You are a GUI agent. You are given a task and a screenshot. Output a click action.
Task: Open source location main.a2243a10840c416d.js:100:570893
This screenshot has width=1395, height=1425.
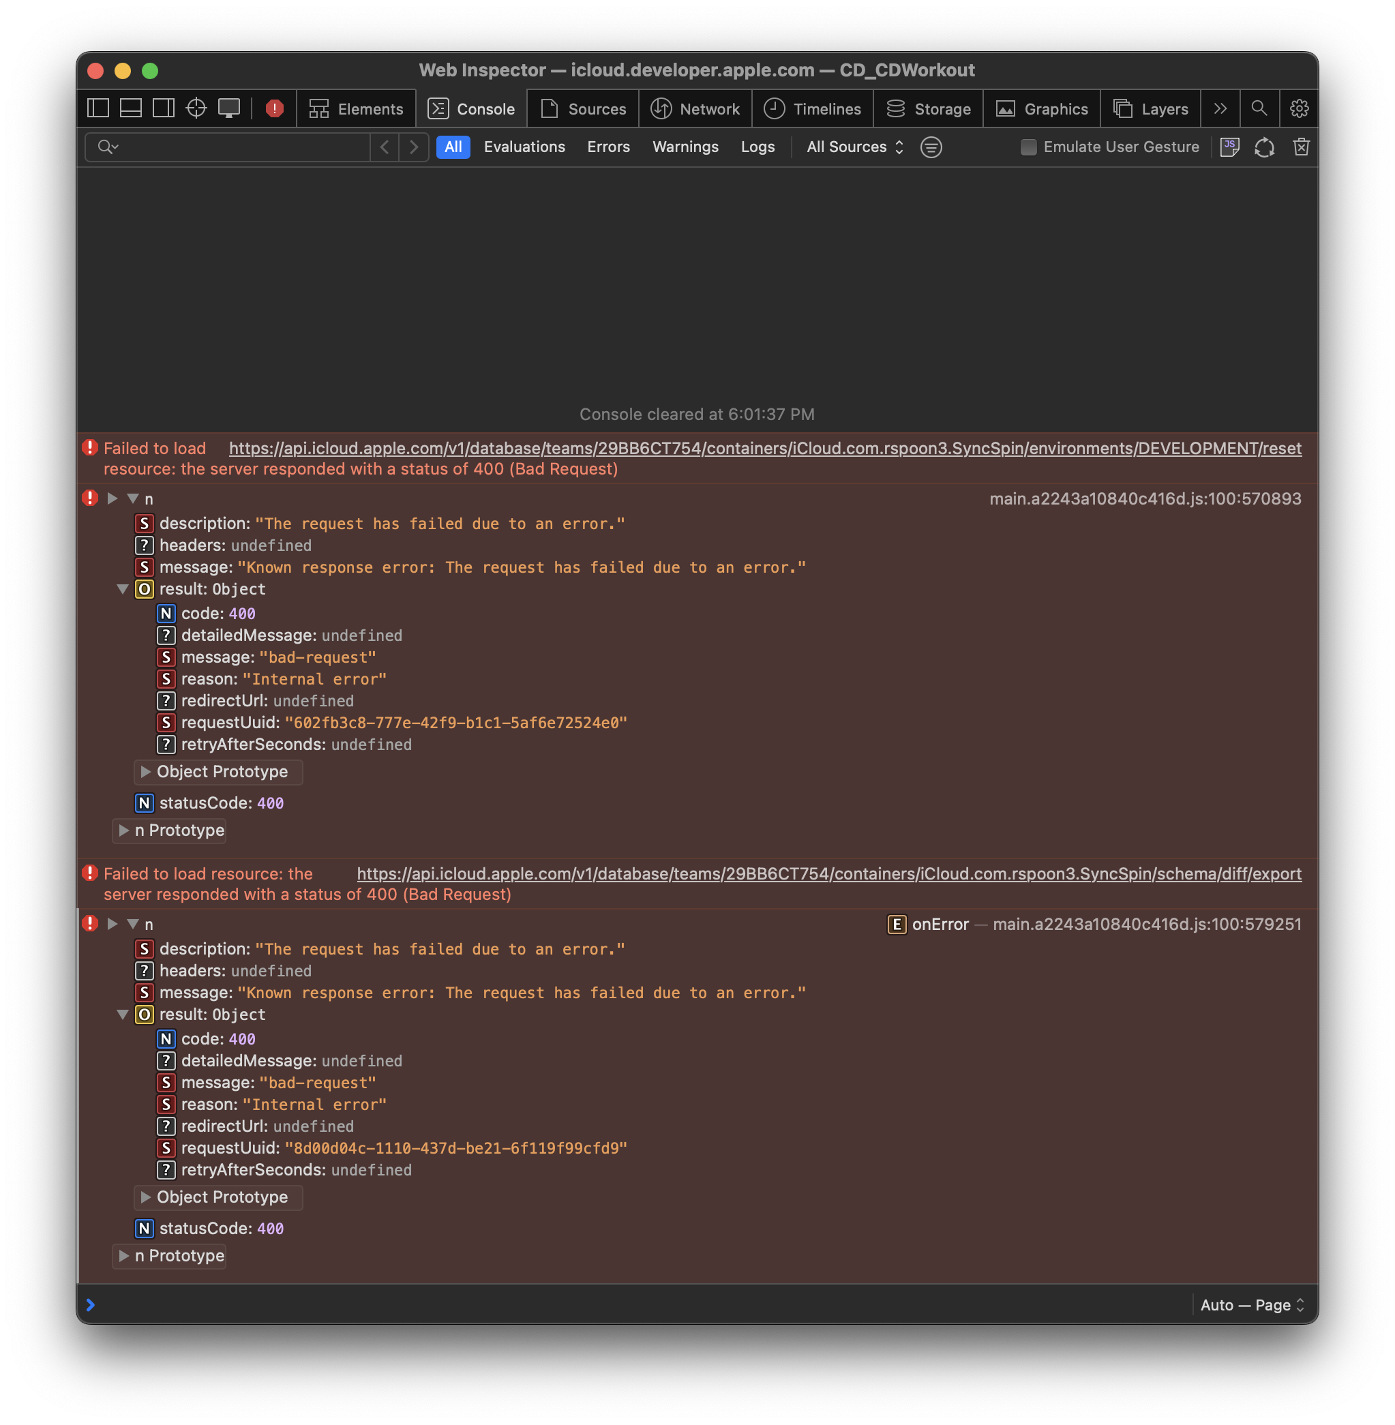click(1145, 499)
